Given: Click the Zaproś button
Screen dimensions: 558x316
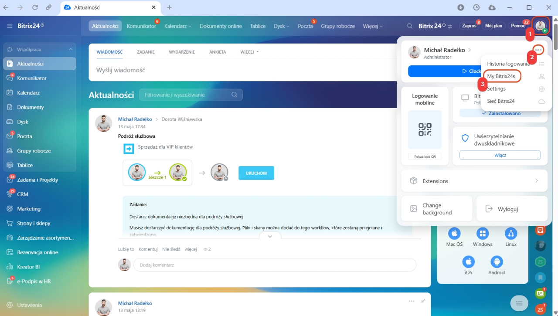Looking at the screenshot, I should coord(470,26).
